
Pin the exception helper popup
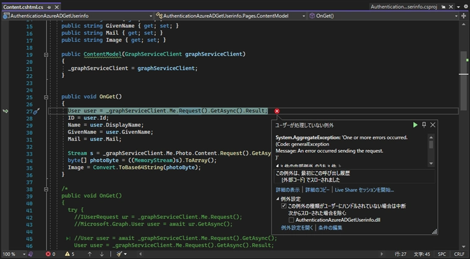click(x=424, y=125)
